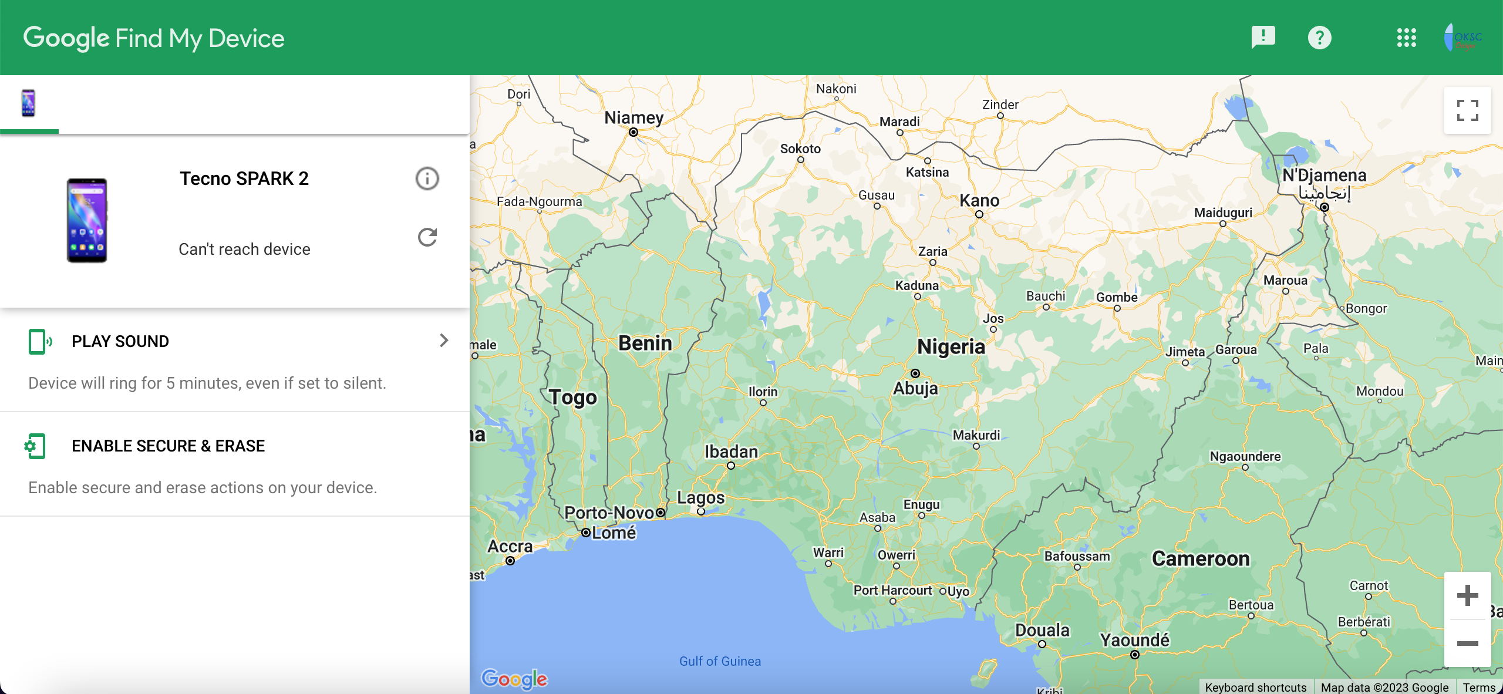
Task: Open Keyboard shortcuts link
Action: (1256, 687)
